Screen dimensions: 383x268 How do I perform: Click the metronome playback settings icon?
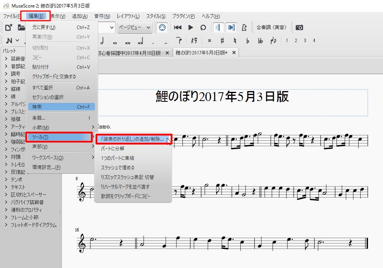pyautogui.click(x=245, y=28)
